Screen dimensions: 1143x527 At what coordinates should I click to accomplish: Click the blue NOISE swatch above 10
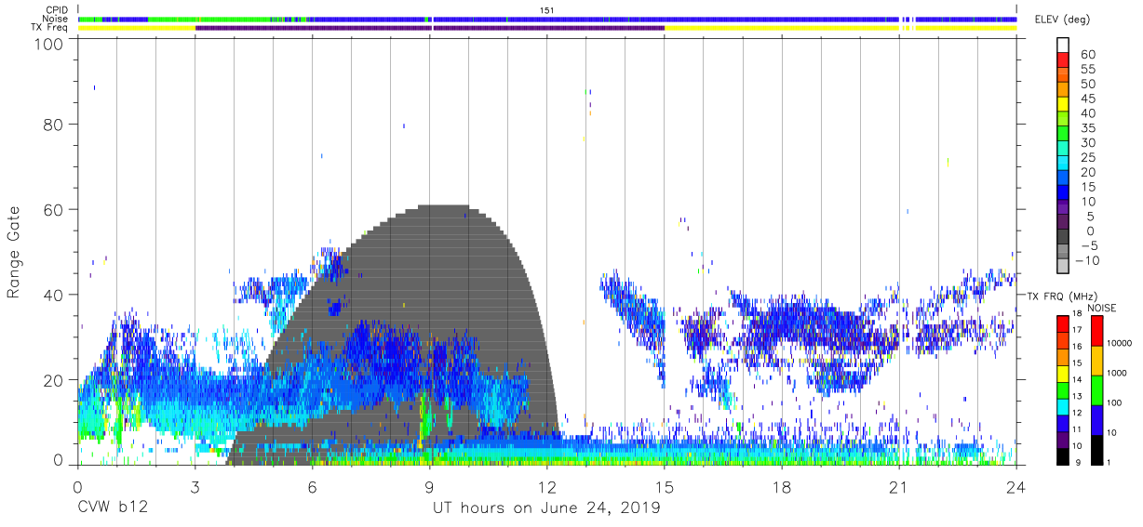coord(1096,419)
